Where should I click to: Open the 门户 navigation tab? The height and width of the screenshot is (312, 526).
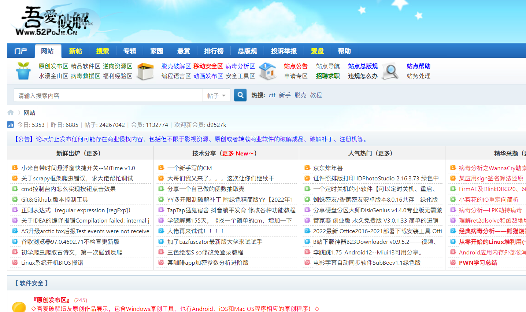click(x=21, y=51)
